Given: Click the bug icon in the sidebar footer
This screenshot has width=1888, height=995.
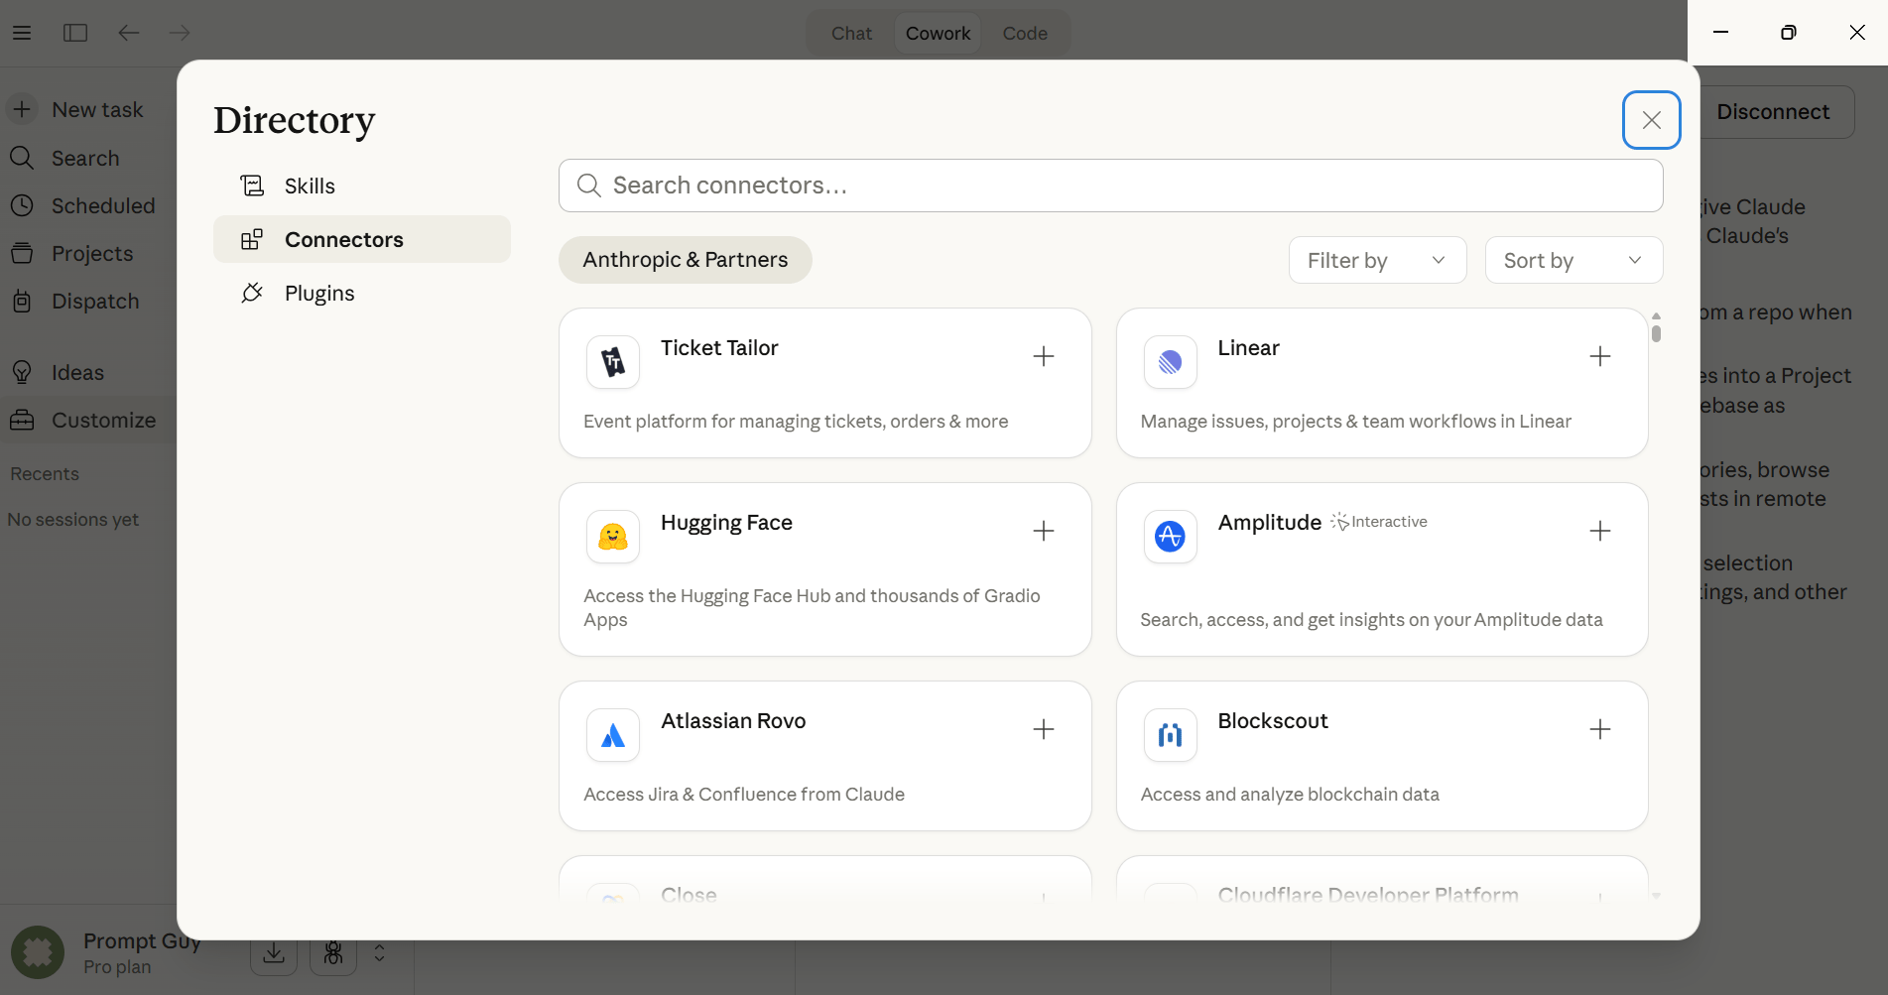Looking at the screenshot, I should click(333, 953).
